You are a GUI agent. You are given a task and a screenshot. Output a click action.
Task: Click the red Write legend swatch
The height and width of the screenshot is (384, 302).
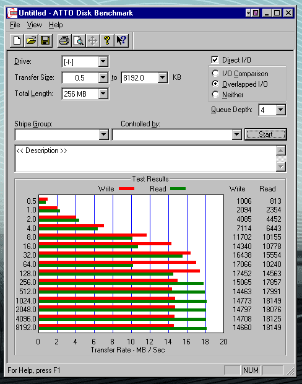126,188
